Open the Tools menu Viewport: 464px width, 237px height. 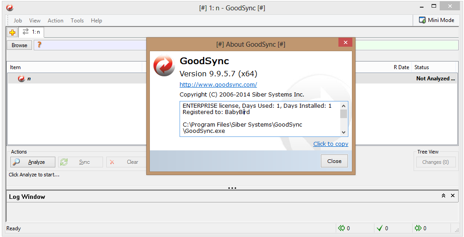(x=77, y=20)
